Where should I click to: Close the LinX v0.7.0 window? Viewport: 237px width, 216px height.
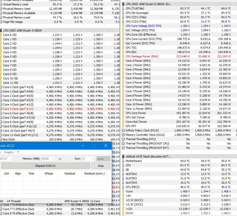coord(106,146)
